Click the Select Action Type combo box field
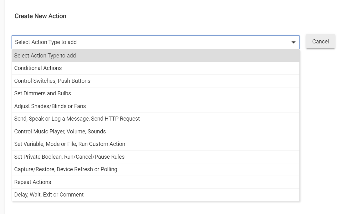The width and height of the screenshot is (357, 214). tap(156, 42)
